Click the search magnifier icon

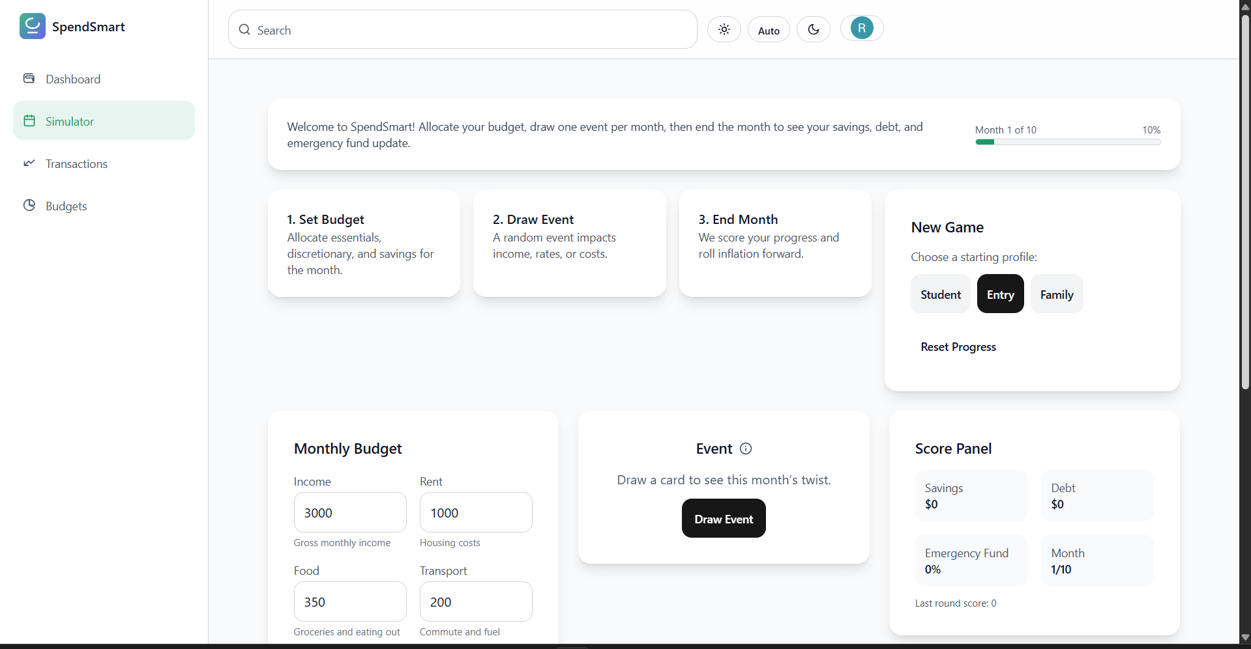pyautogui.click(x=244, y=29)
